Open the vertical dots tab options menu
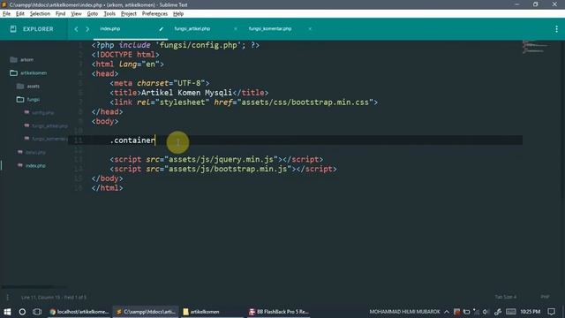Screen dimensions: 565x318 [556, 29]
